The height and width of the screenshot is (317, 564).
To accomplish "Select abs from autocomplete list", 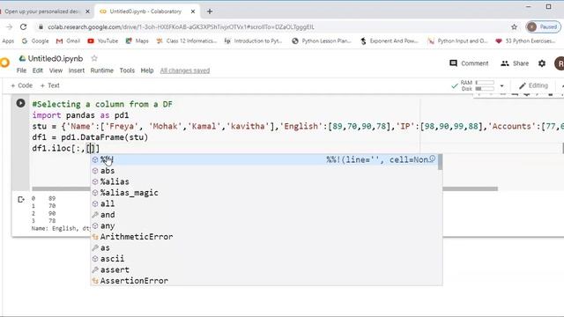I will [x=266, y=171].
